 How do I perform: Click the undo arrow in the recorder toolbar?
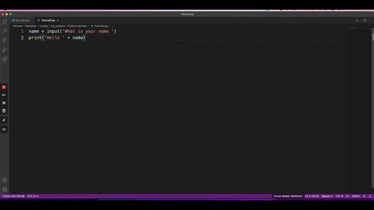click(4, 95)
